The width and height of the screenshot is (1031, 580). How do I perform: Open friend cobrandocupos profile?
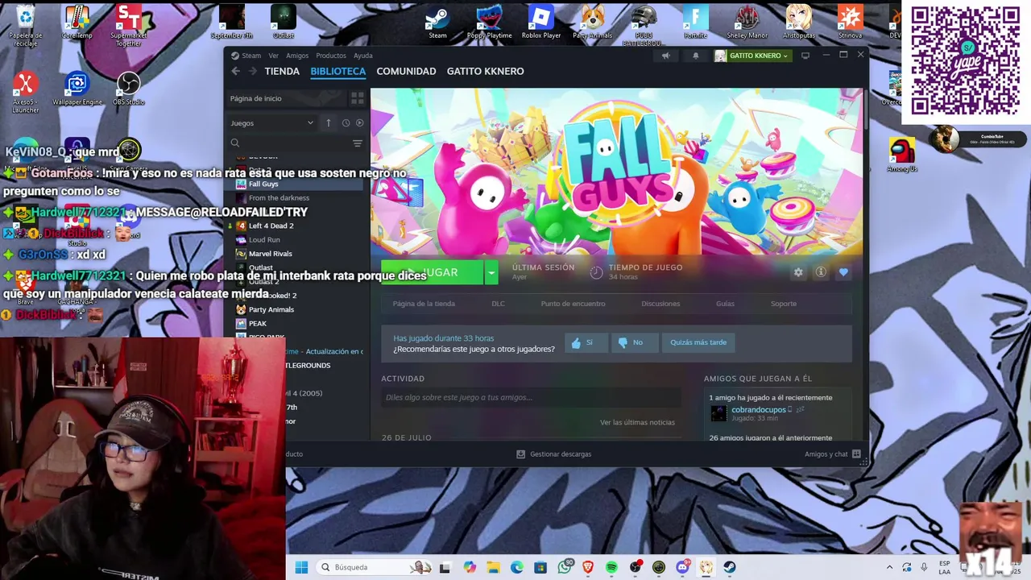[x=758, y=410]
